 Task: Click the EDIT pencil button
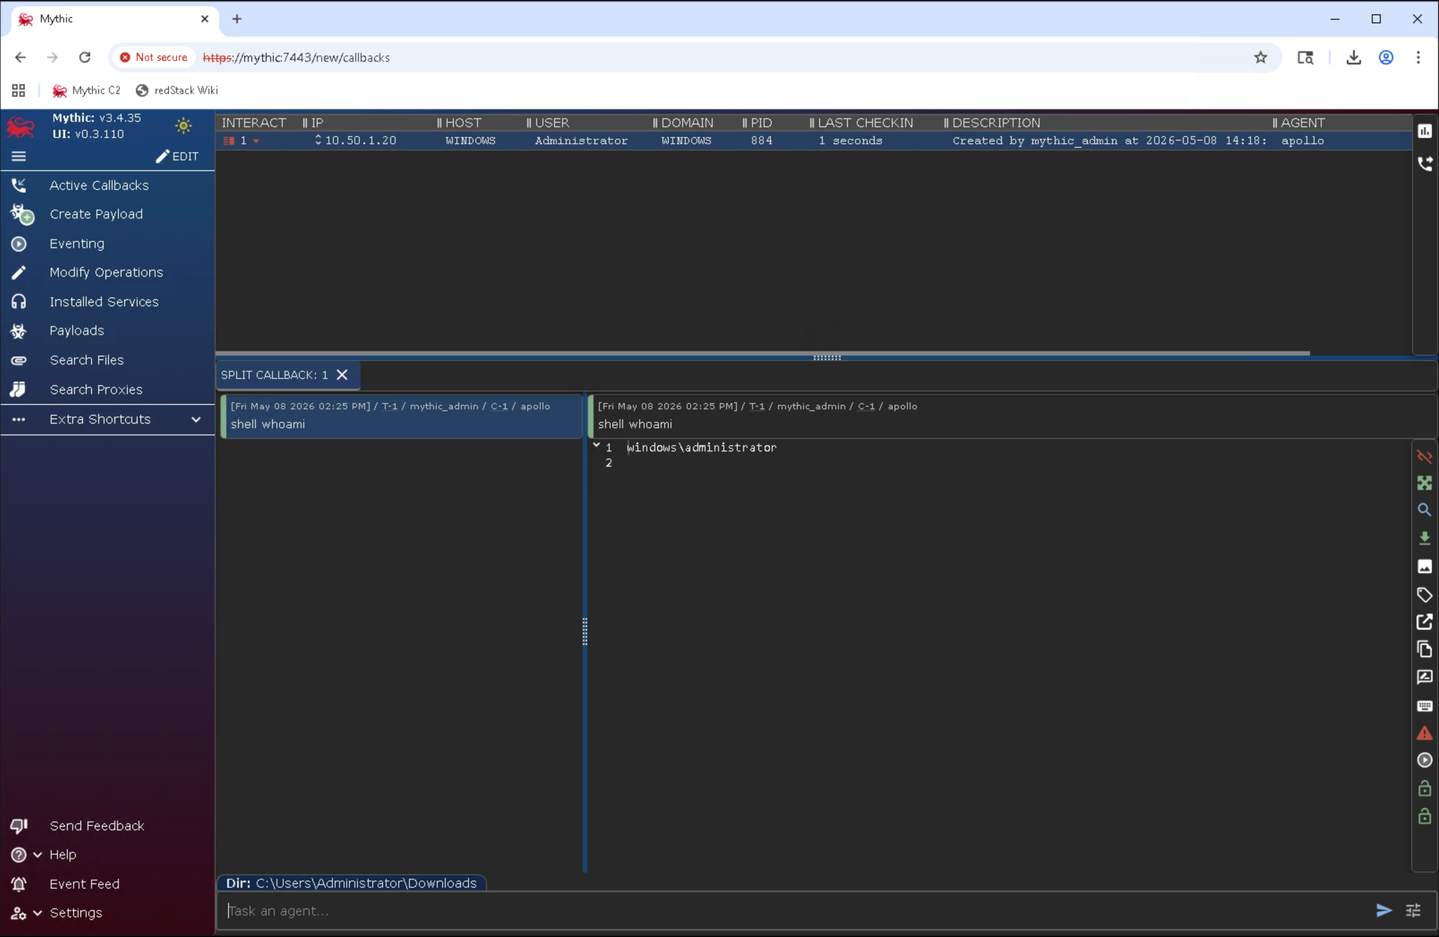pyautogui.click(x=177, y=156)
